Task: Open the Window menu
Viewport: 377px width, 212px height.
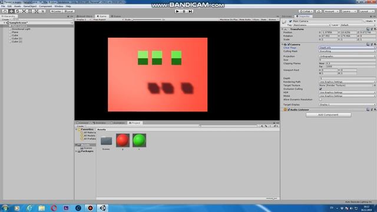Action: (59, 6)
